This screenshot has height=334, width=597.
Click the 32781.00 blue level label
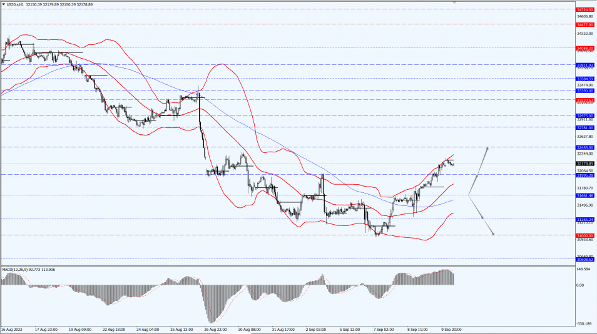pos(584,127)
